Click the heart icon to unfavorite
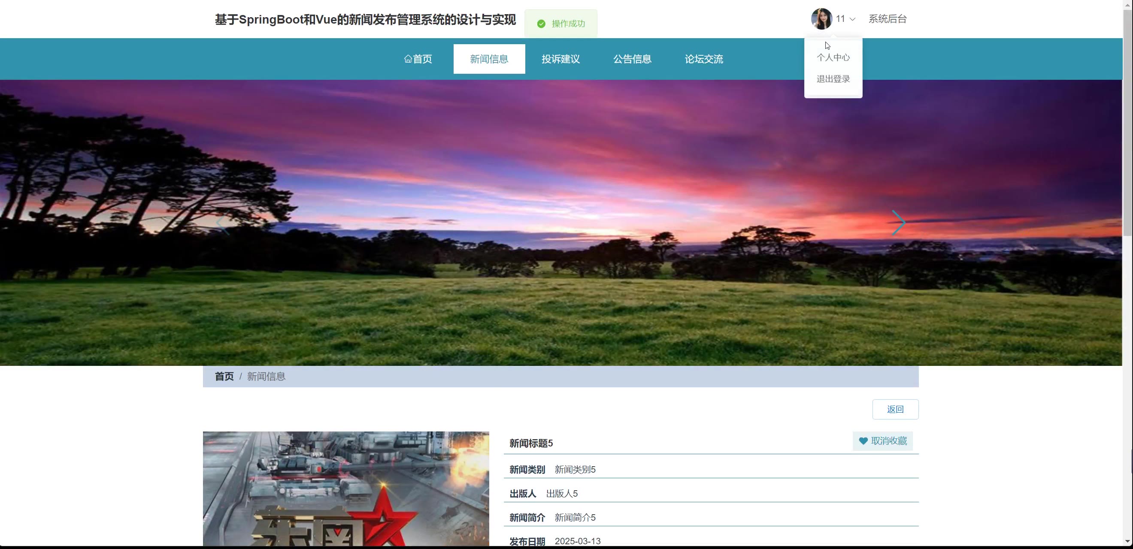Image resolution: width=1133 pixels, height=549 pixels. (x=863, y=441)
